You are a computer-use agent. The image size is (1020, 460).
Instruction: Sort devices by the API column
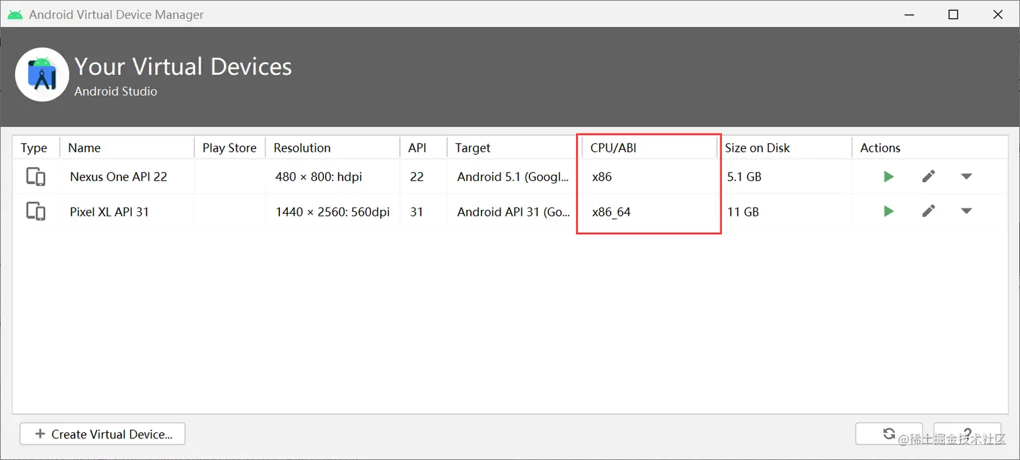[417, 148]
